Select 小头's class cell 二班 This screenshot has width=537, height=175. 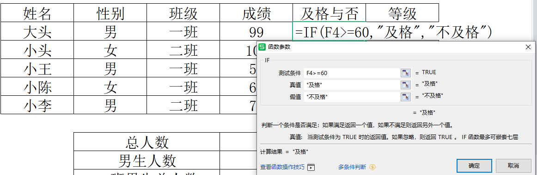coord(183,50)
